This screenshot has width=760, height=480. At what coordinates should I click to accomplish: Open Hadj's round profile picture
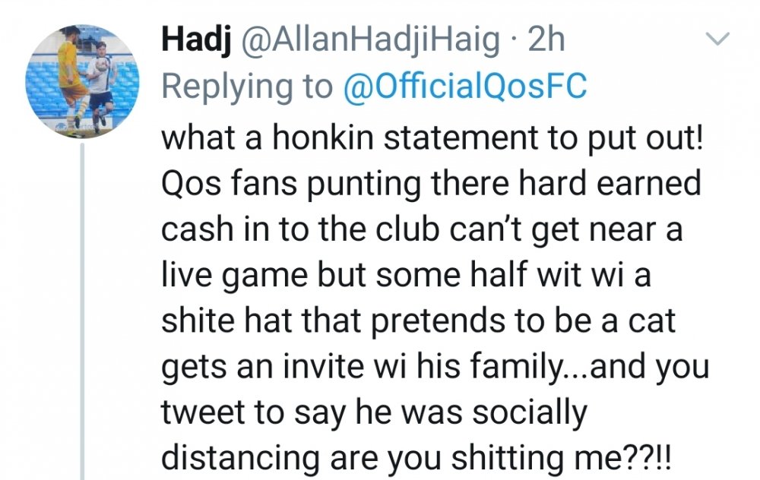(82, 81)
